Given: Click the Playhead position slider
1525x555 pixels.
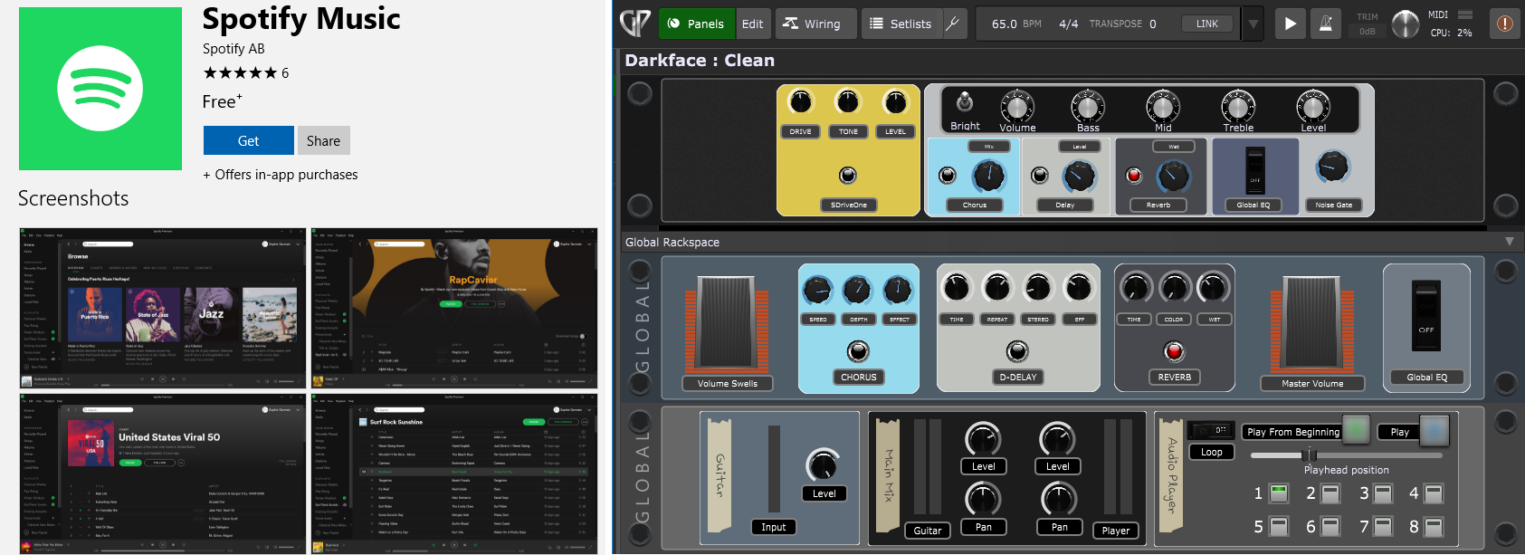Looking at the screenshot, I should (x=1308, y=455).
